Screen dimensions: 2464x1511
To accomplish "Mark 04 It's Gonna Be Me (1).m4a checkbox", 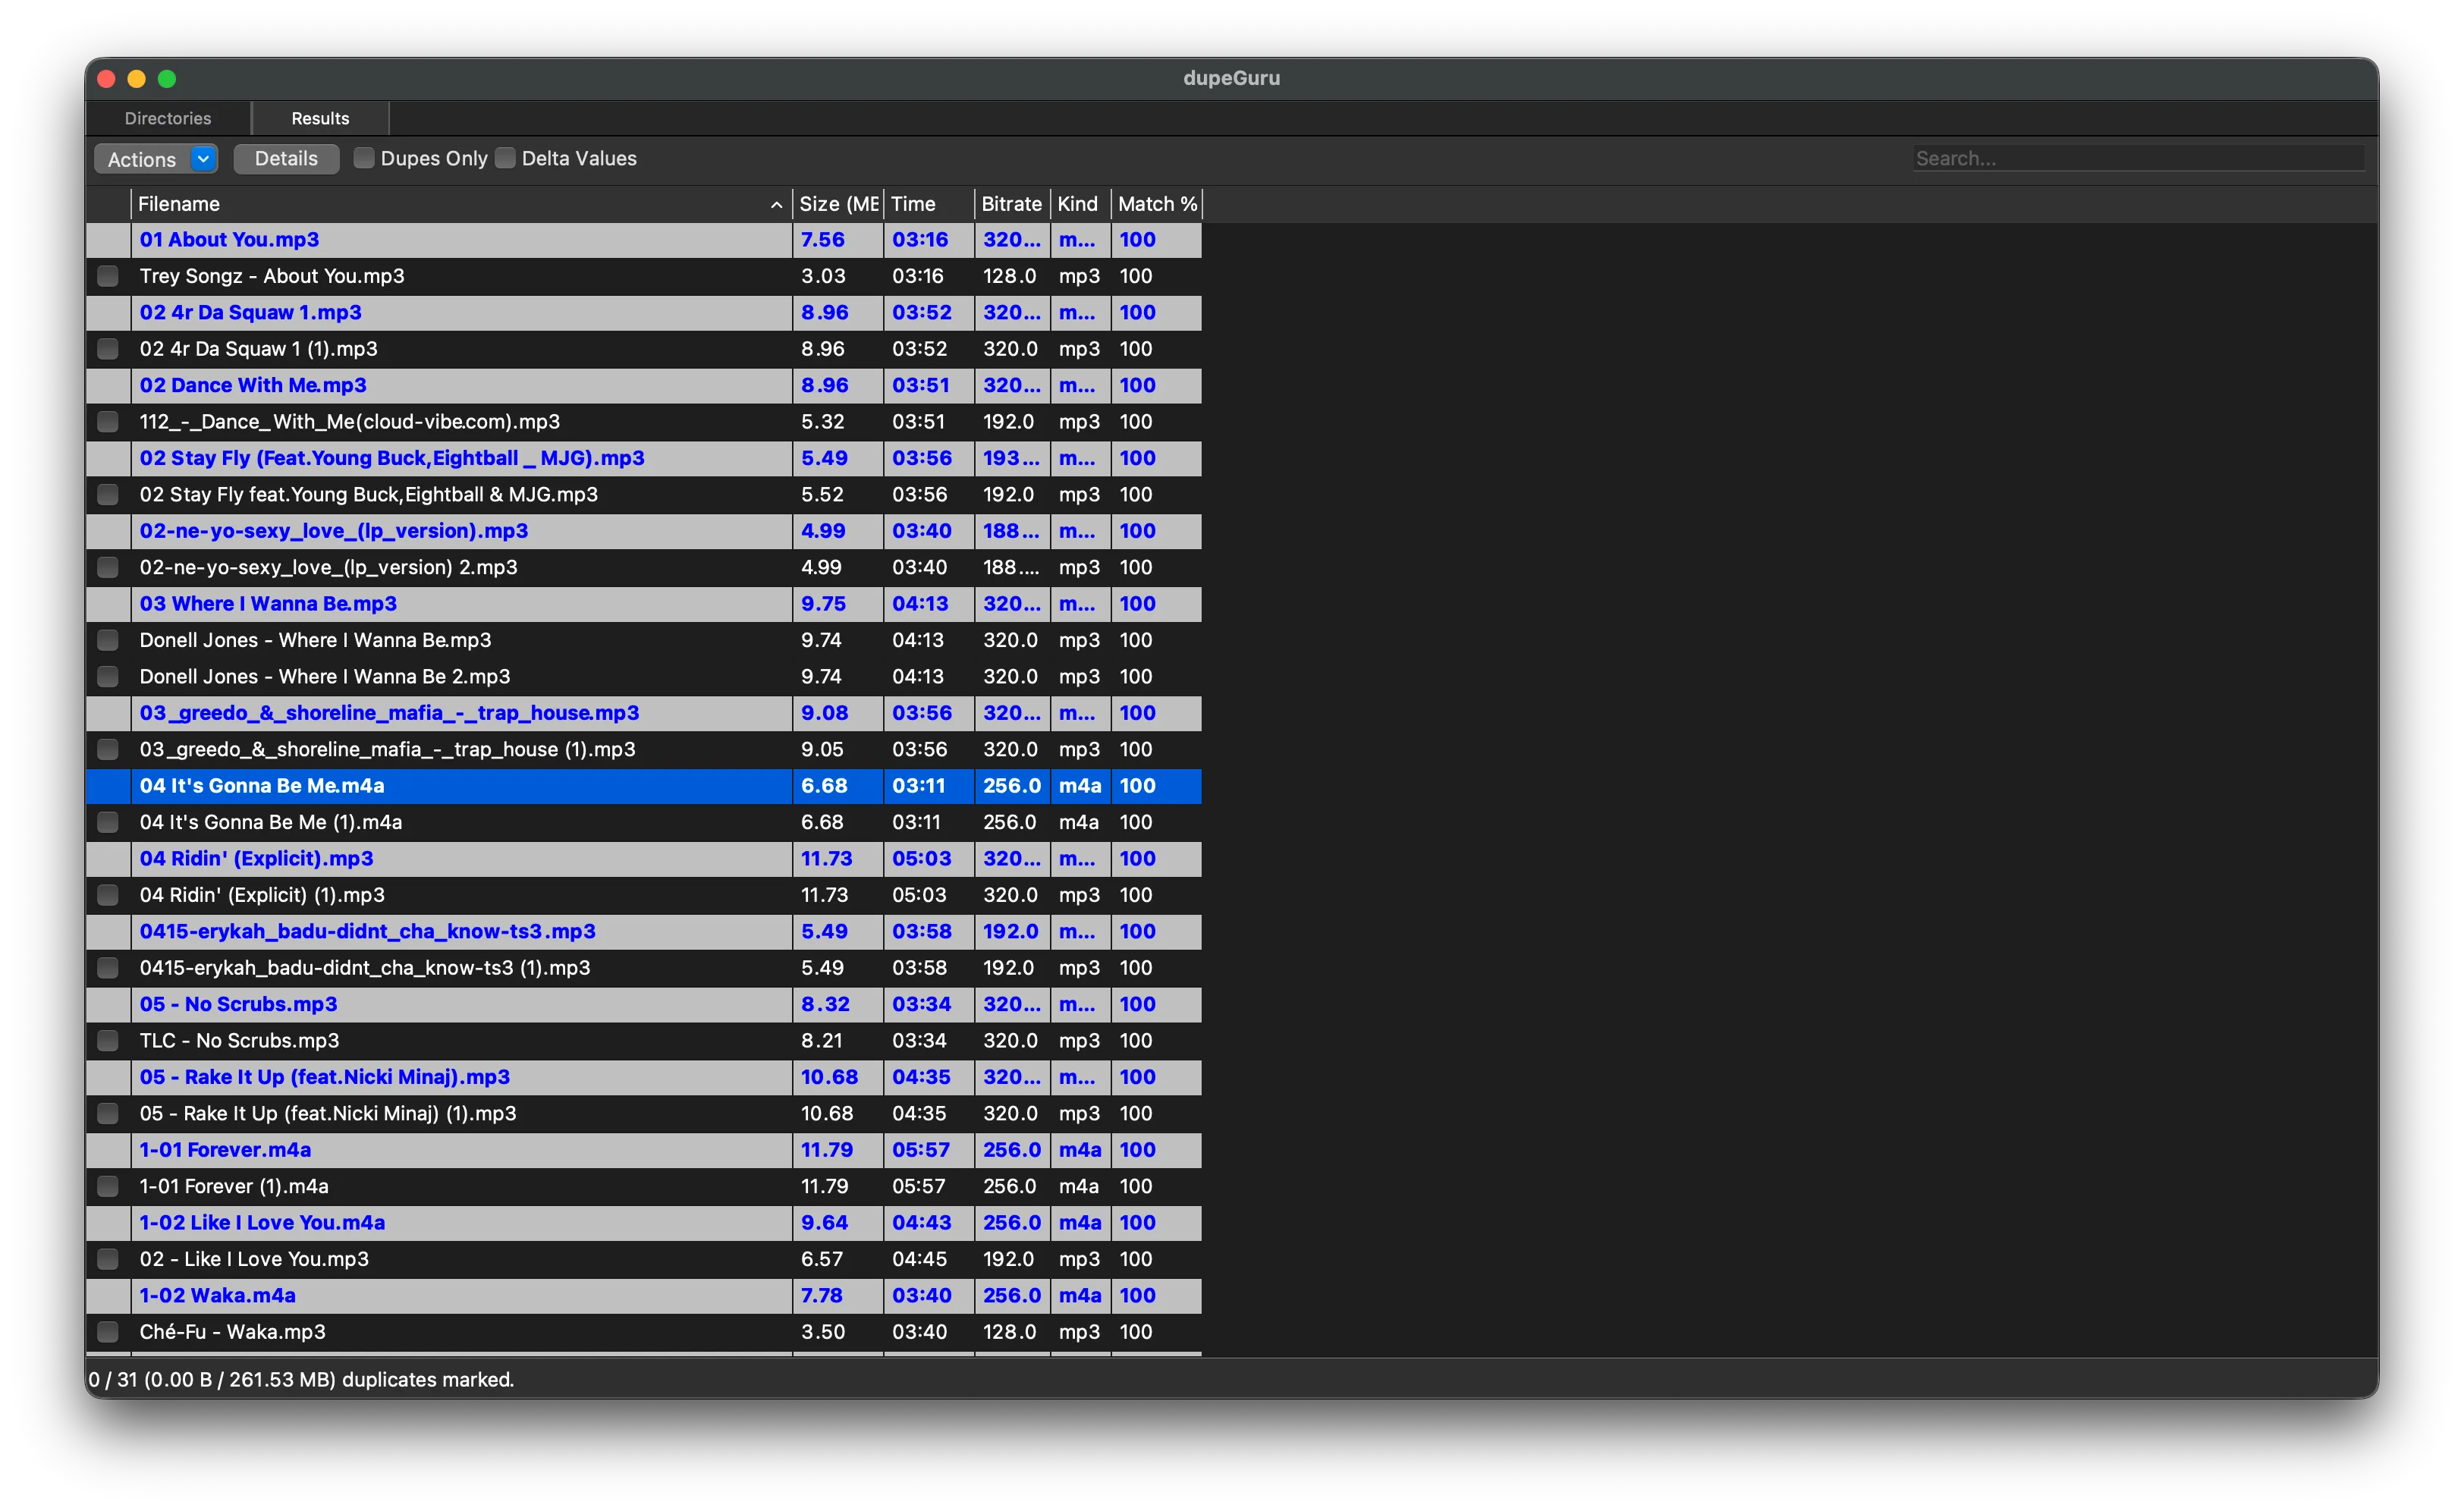I will pos(108,822).
